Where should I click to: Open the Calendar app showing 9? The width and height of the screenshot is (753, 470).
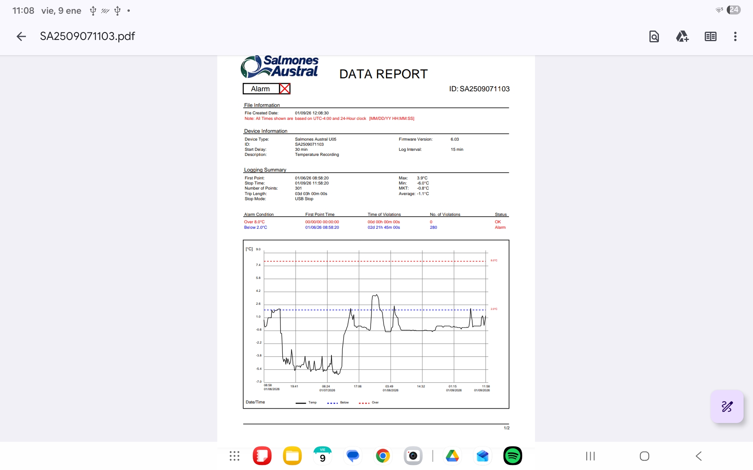[322, 456]
